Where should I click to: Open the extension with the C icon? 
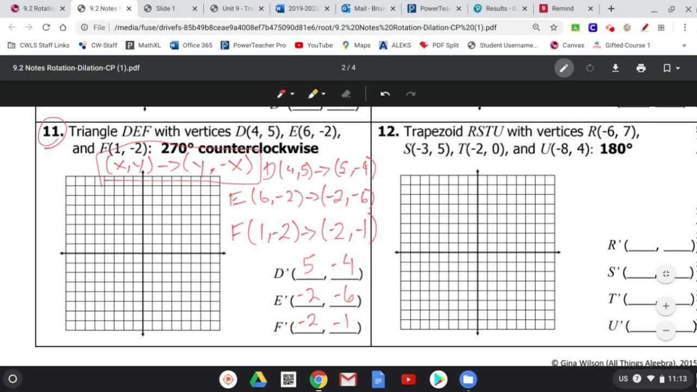pos(592,28)
